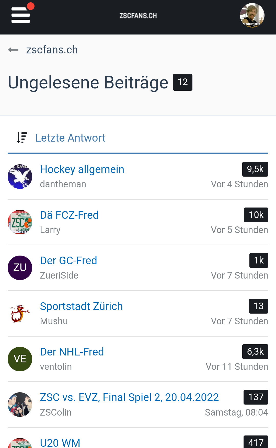This screenshot has width=276, height=448.
Task: Click Mushu's dragon avatar
Action: point(20,313)
